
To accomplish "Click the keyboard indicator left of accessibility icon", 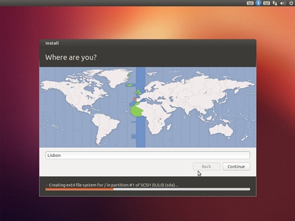I will pyautogui.click(x=250, y=3).
